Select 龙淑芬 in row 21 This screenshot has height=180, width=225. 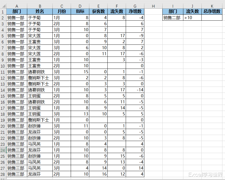pos(40,132)
